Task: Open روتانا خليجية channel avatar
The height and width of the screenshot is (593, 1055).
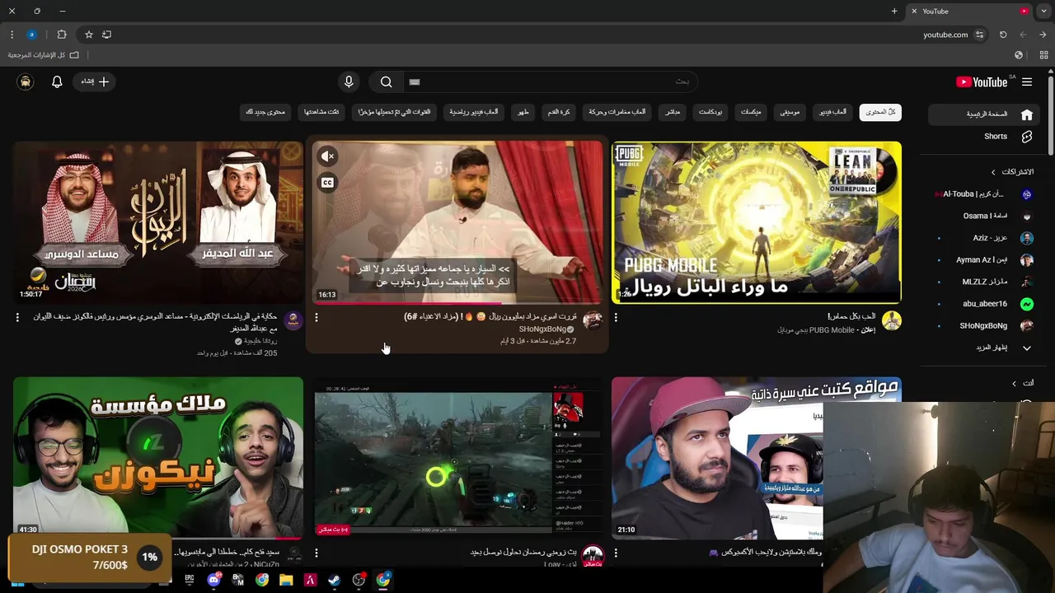Action: 293,320
